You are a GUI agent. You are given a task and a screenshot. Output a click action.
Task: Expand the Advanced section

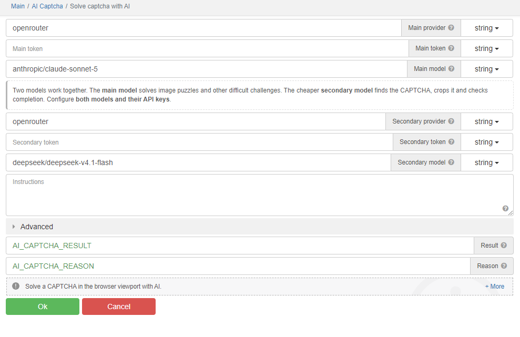[260, 227]
